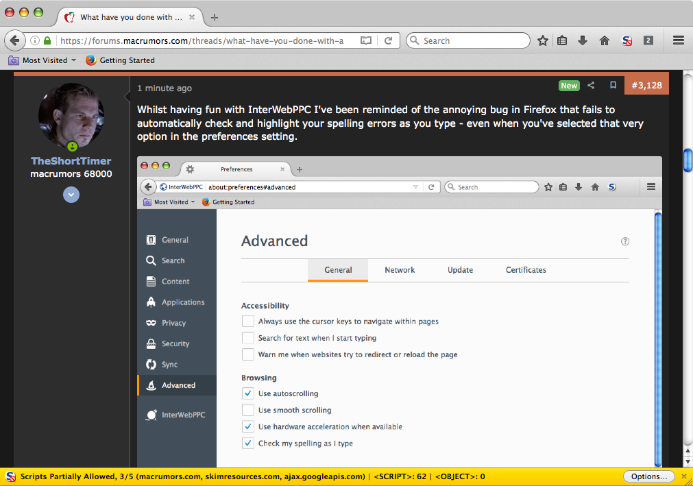Click the apple favicon on the tab
The height and width of the screenshot is (486, 693).
point(69,17)
